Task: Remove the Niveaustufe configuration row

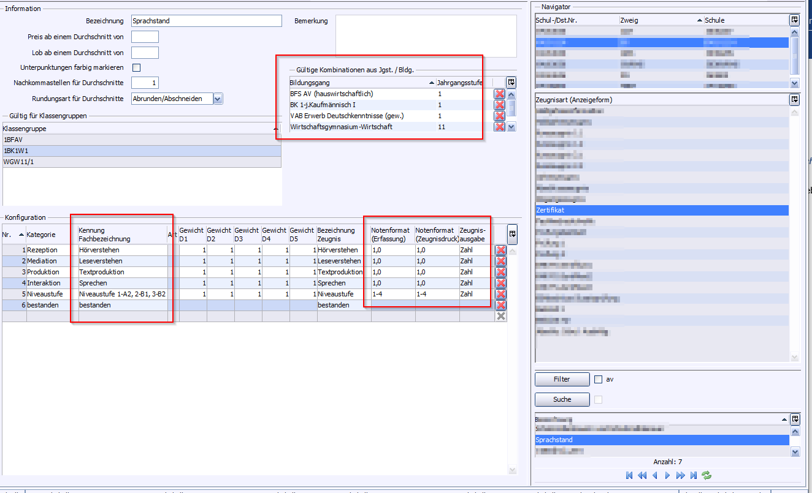Action: 500,294
